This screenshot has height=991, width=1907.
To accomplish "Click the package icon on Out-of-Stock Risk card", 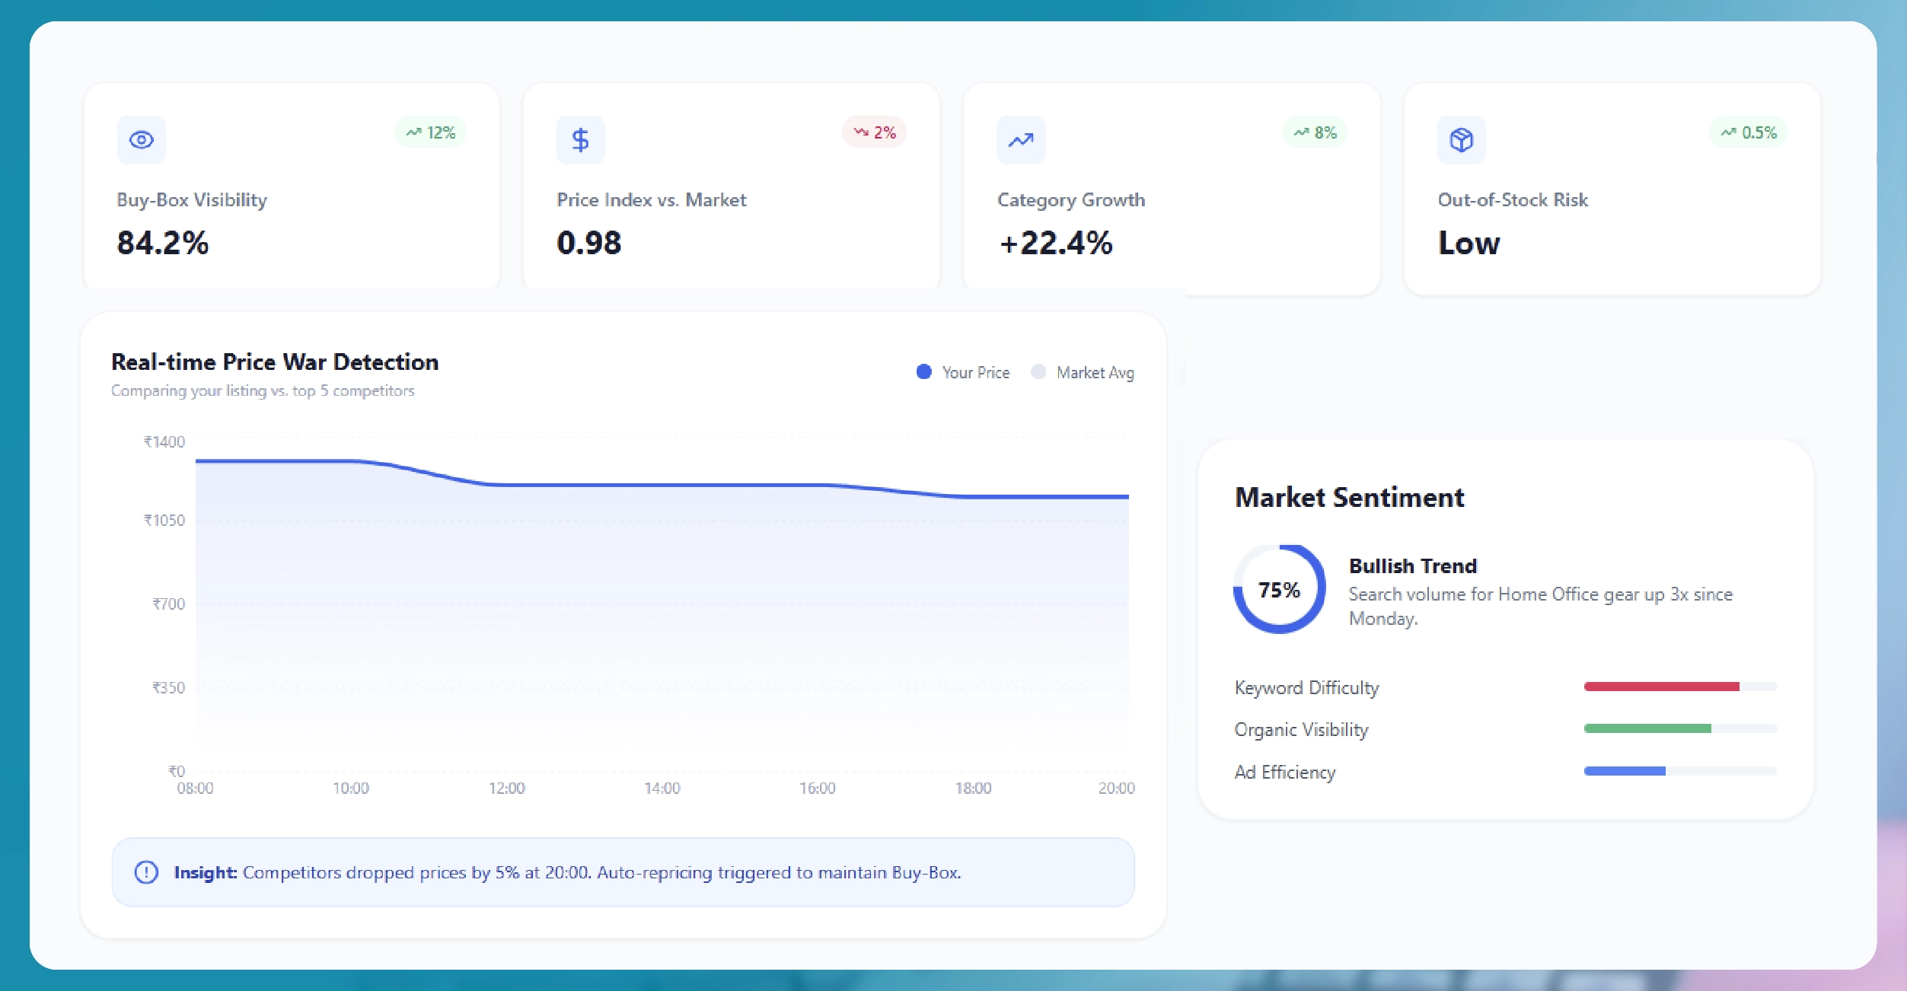I will pyautogui.click(x=1461, y=139).
